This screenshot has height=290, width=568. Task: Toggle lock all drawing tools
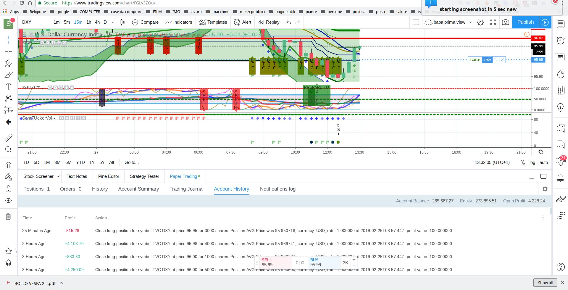pyautogui.click(x=9, y=189)
